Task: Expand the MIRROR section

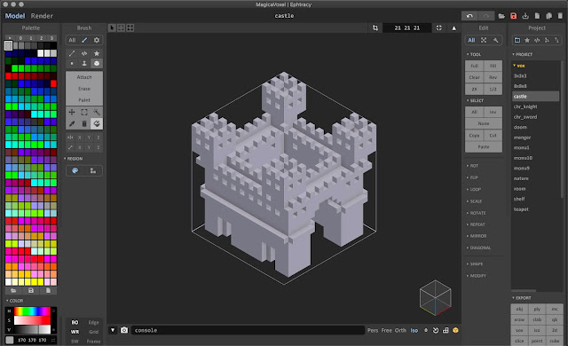Action: tap(477, 236)
